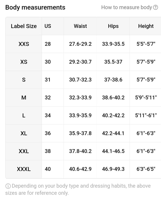161x200 pixels.
Task: Click the XXXL label size cell
Action: tap(24, 169)
